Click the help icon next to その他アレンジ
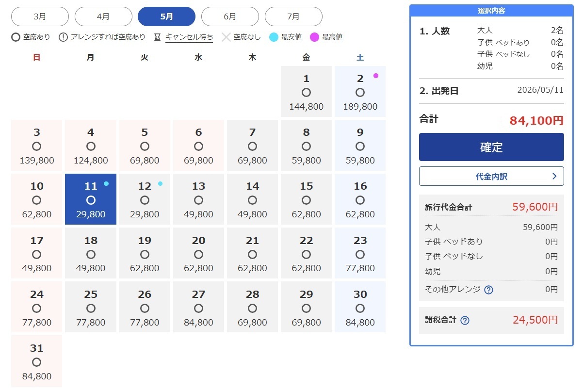Image resolution: width=583 pixels, height=392 pixels. coord(488,290)
